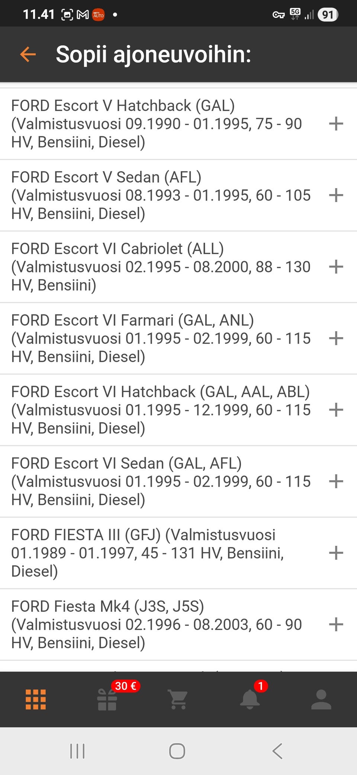Select the FORD FIESTA III (GFJ) row text

149,553
